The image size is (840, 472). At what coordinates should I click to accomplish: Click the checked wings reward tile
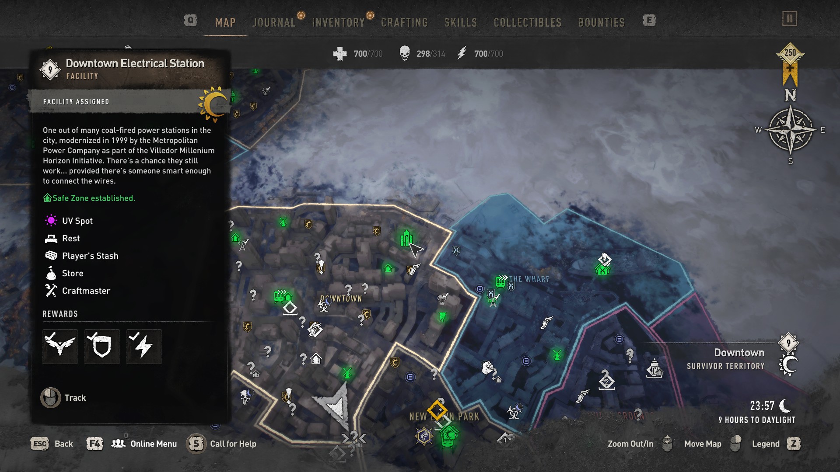[60, 347]
